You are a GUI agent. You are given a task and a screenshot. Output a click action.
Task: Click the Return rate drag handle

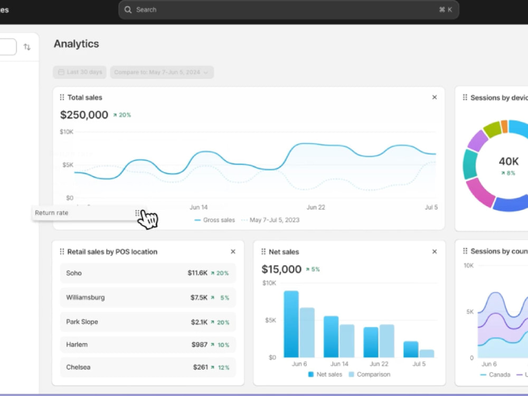[x=137, y=213]
